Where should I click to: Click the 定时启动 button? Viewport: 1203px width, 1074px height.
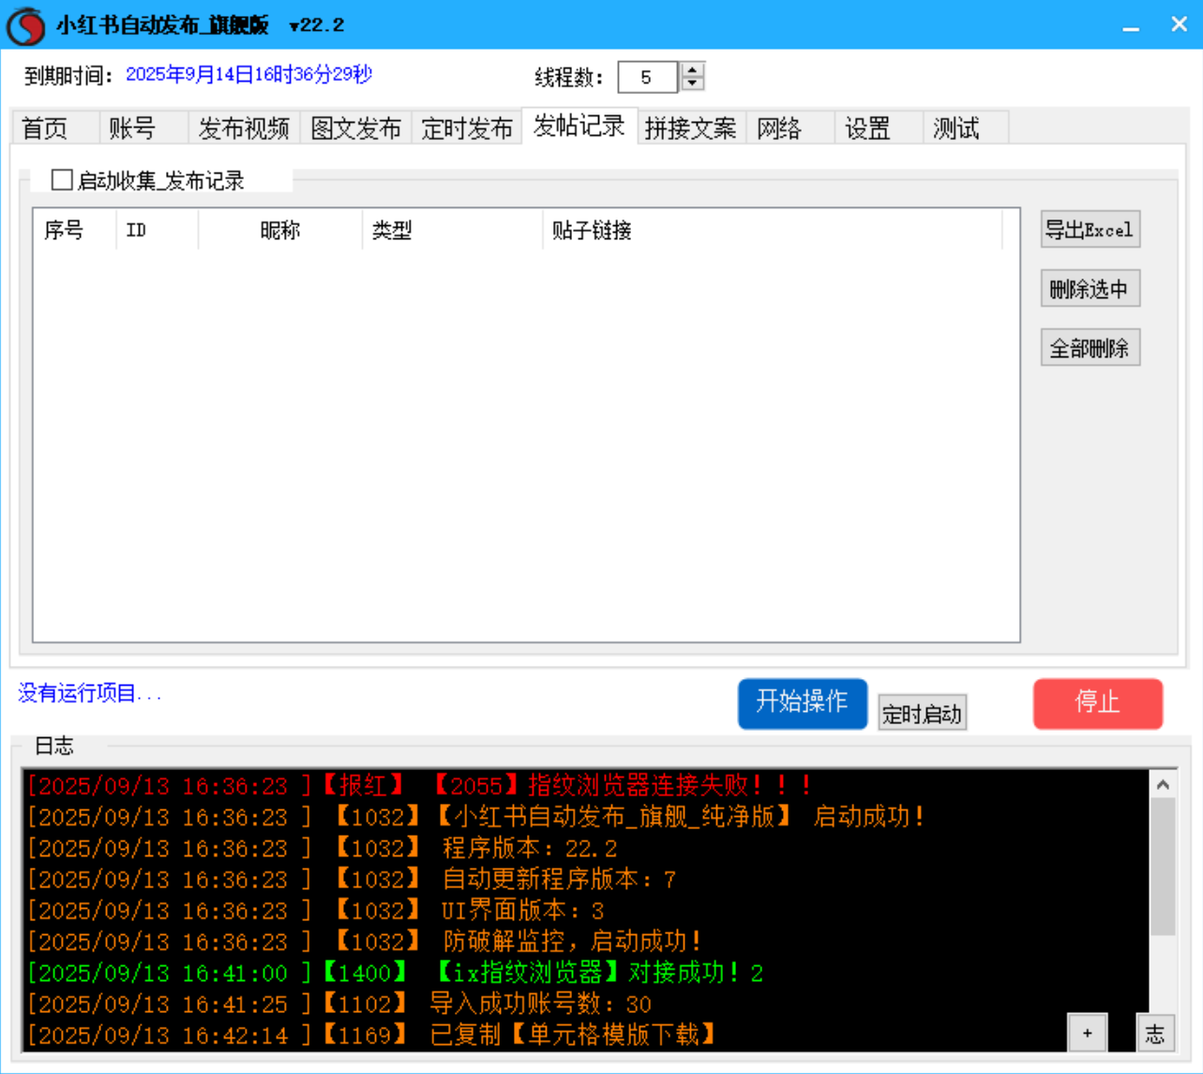tap(923, 713)
